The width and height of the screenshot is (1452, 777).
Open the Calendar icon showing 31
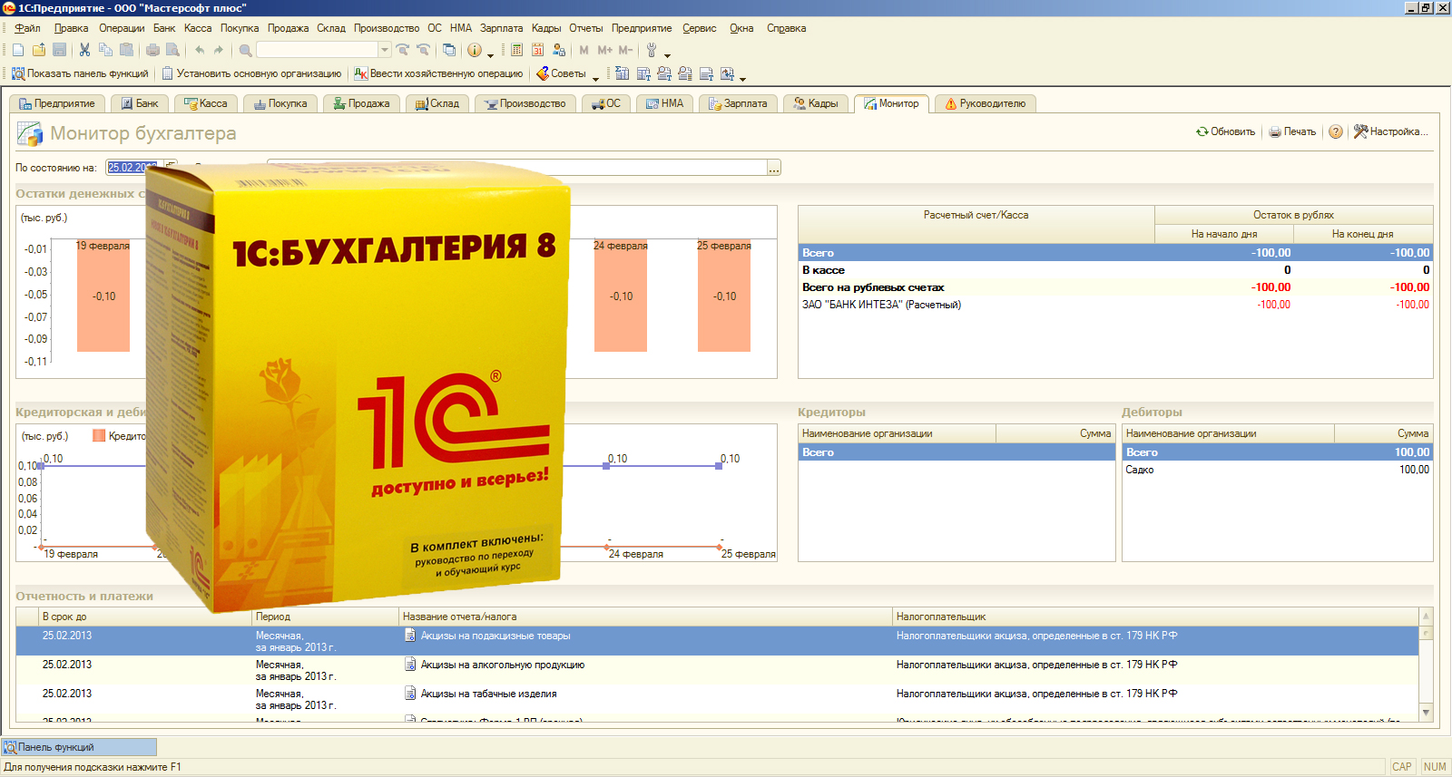pyautogui.click(x=537, y=50)
